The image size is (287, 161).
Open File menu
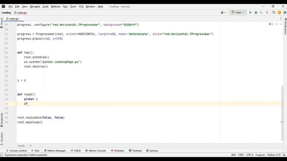click(x=10, y=7)
